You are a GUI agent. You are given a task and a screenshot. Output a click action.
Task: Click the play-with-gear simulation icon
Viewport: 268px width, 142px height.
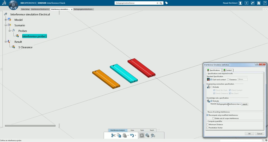[147, 136]
